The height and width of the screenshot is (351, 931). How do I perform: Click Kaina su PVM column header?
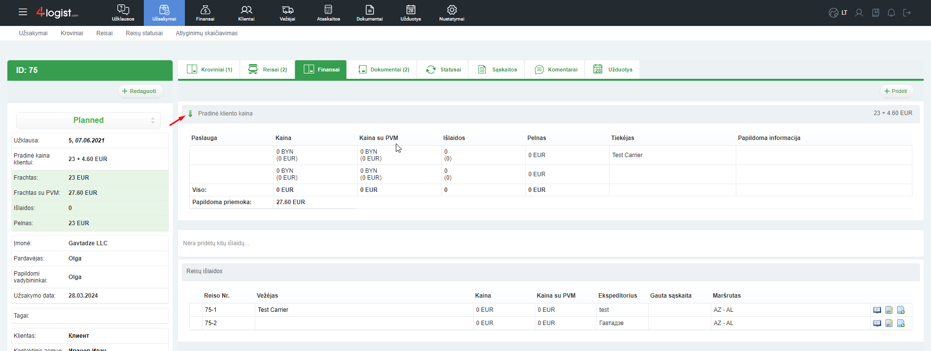[x=379, y=138]
